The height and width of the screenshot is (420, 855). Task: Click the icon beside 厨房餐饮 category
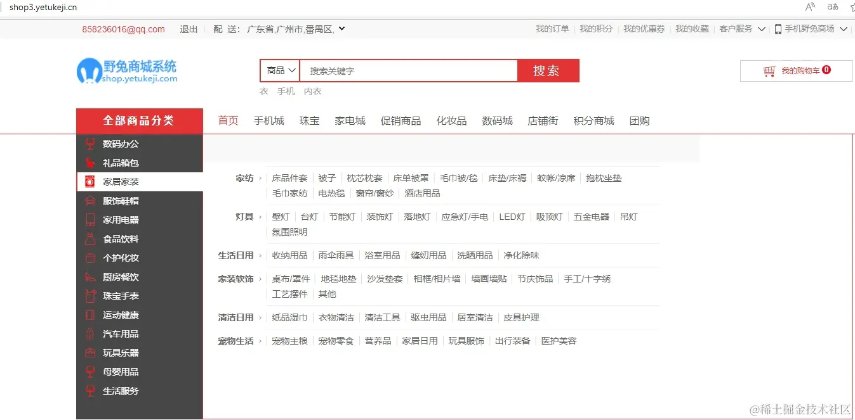click(x=90, y=277)
